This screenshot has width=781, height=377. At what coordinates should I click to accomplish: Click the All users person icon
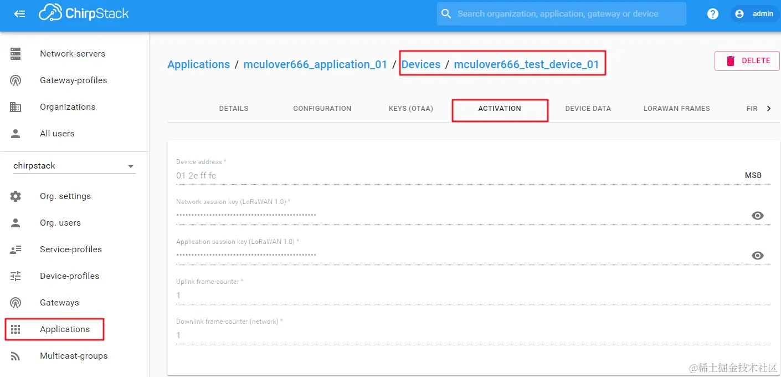click(16, 134)
